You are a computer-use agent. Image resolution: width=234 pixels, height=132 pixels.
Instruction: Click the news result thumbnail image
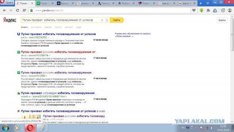[x=31, y=117]
